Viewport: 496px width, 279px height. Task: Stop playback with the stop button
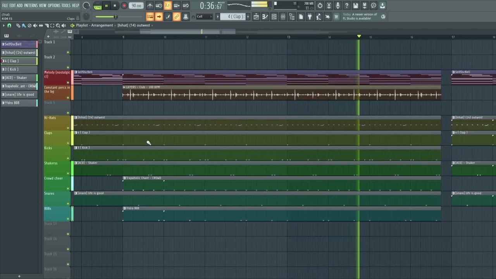click(115, 6)
